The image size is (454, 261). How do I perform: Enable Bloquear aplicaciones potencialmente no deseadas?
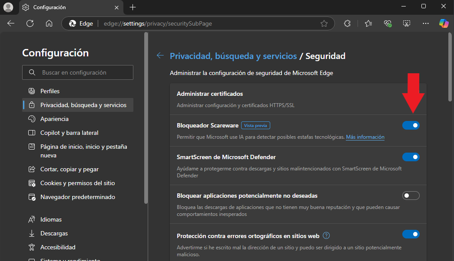[411, 196]
